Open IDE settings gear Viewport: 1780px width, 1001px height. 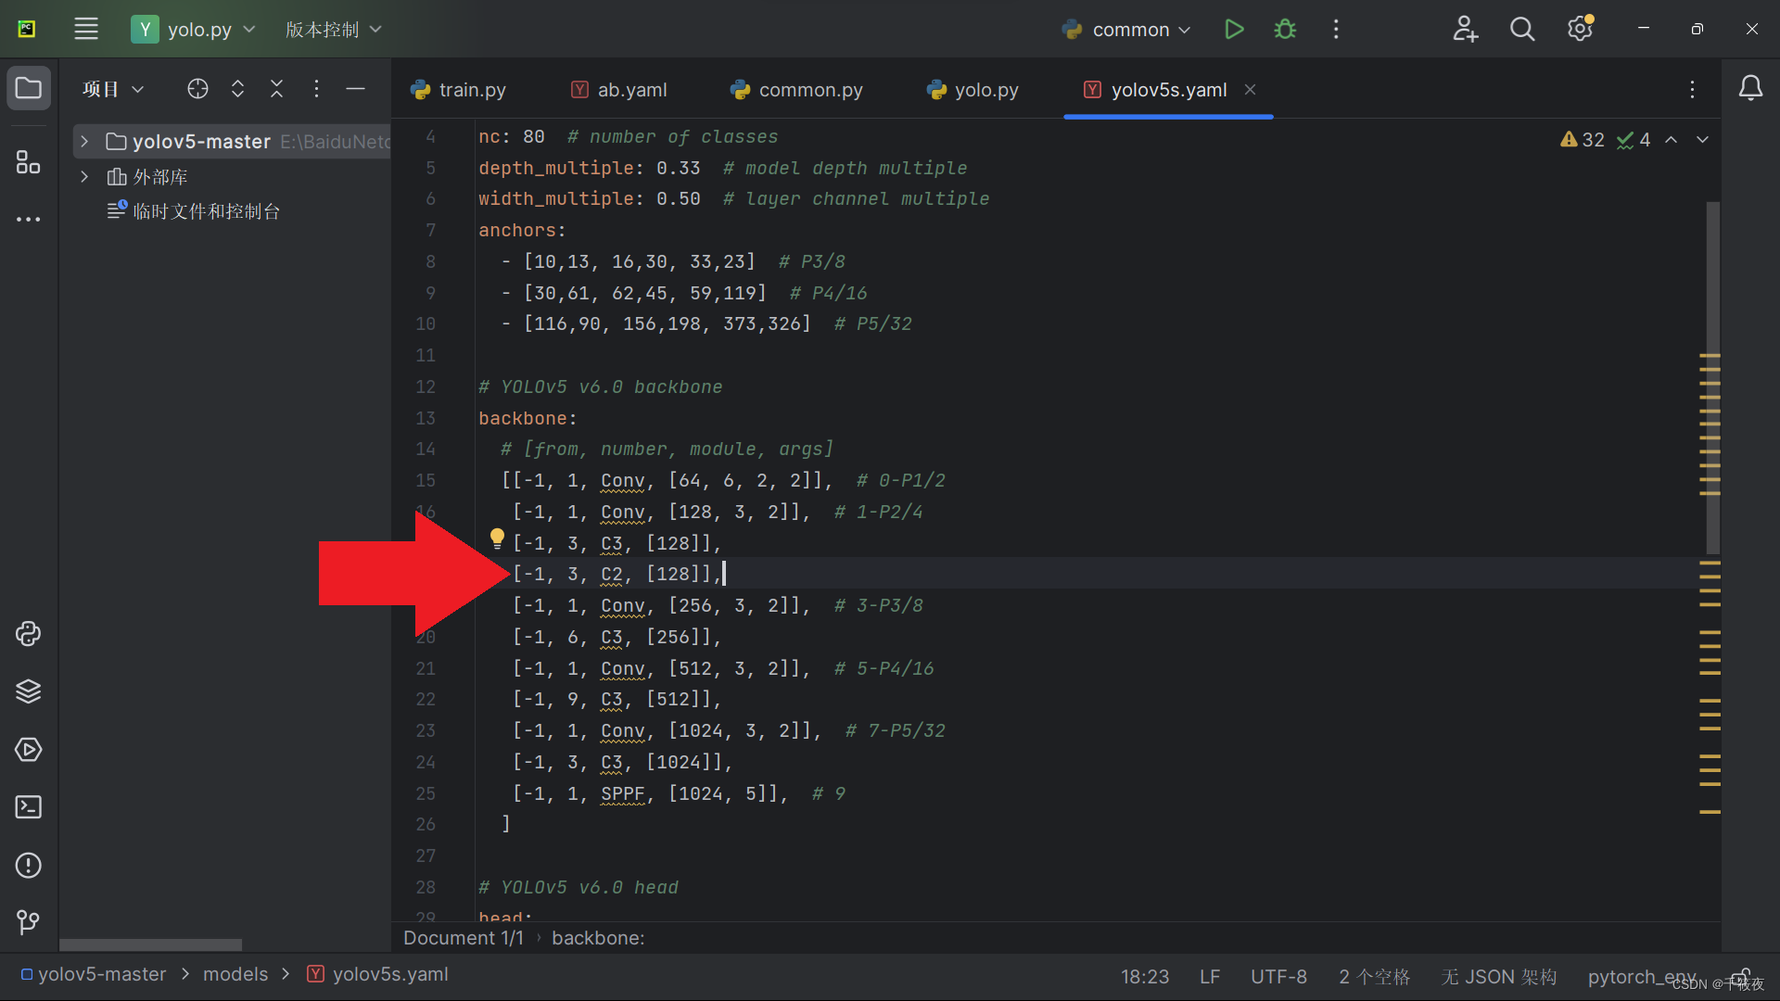tap(1581, 30)
